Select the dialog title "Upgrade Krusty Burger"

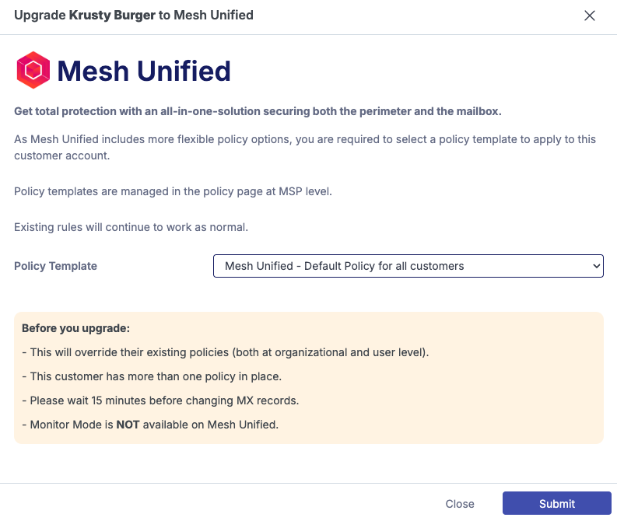coord(134,15)
